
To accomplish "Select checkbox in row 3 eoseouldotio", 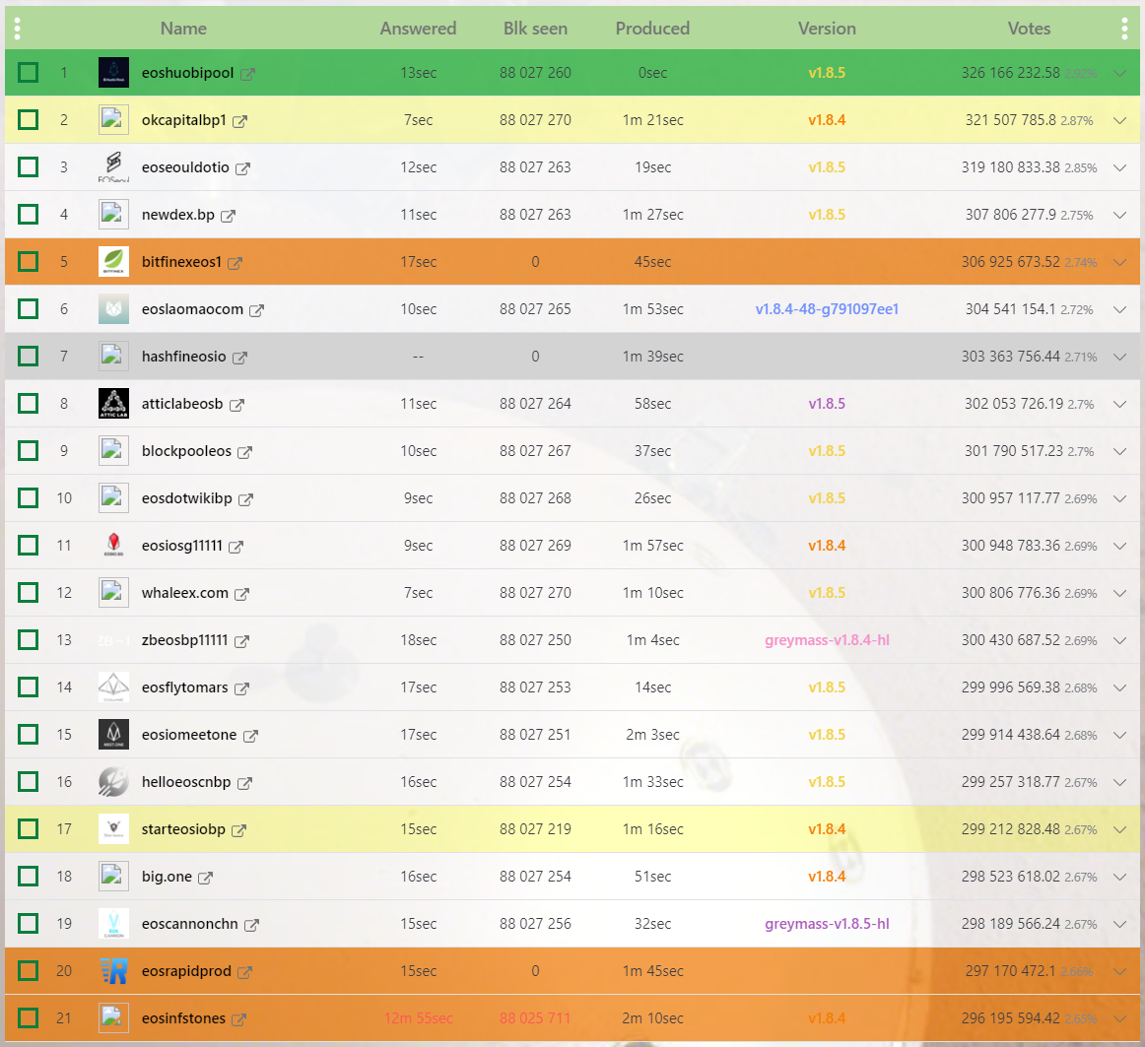I will pyautogui.click(x=28, y=166).
